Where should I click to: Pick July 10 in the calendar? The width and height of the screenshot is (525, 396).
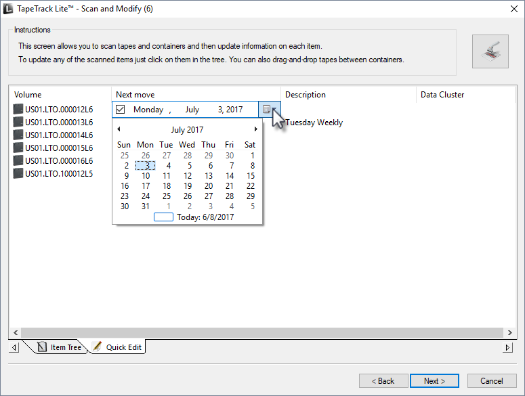coord(146,175)
